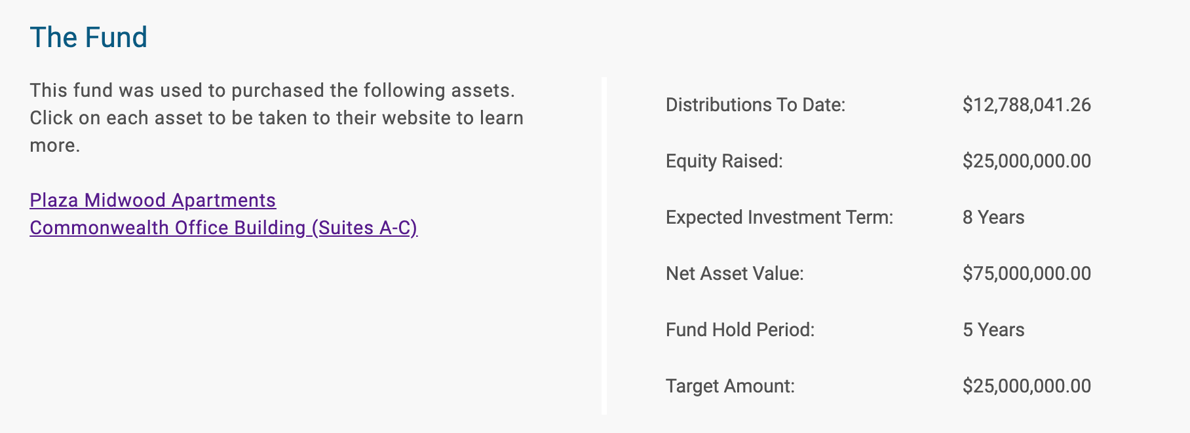The width and height of the screenshot is (1190, 433).
Task: Click "The Fund" section heading
Action: (88, 37)
